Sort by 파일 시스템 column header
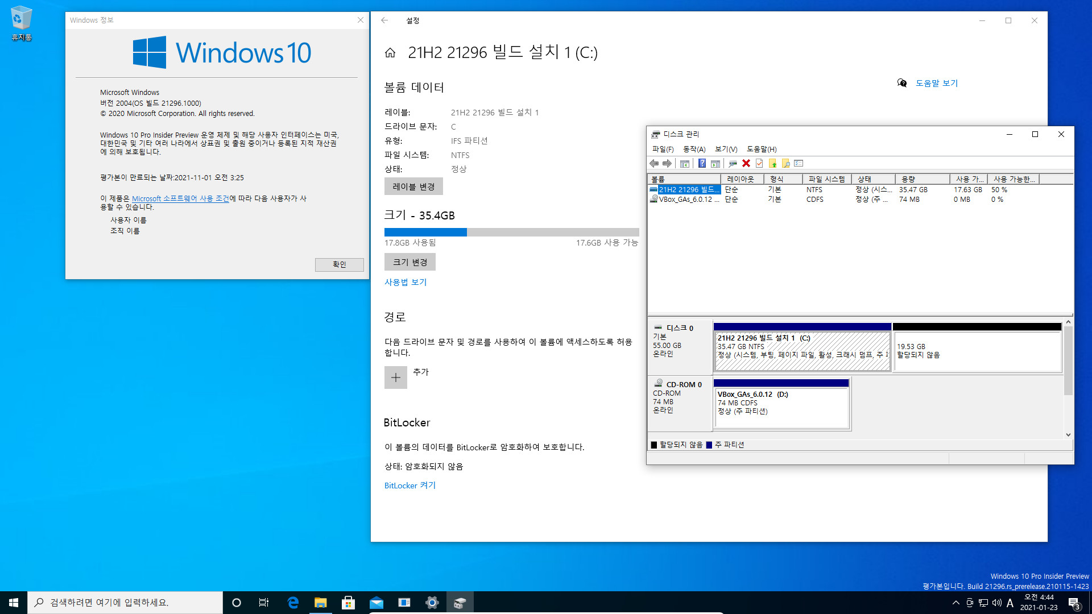This screenshot has height=614, width=1092. tap(827, 179)
